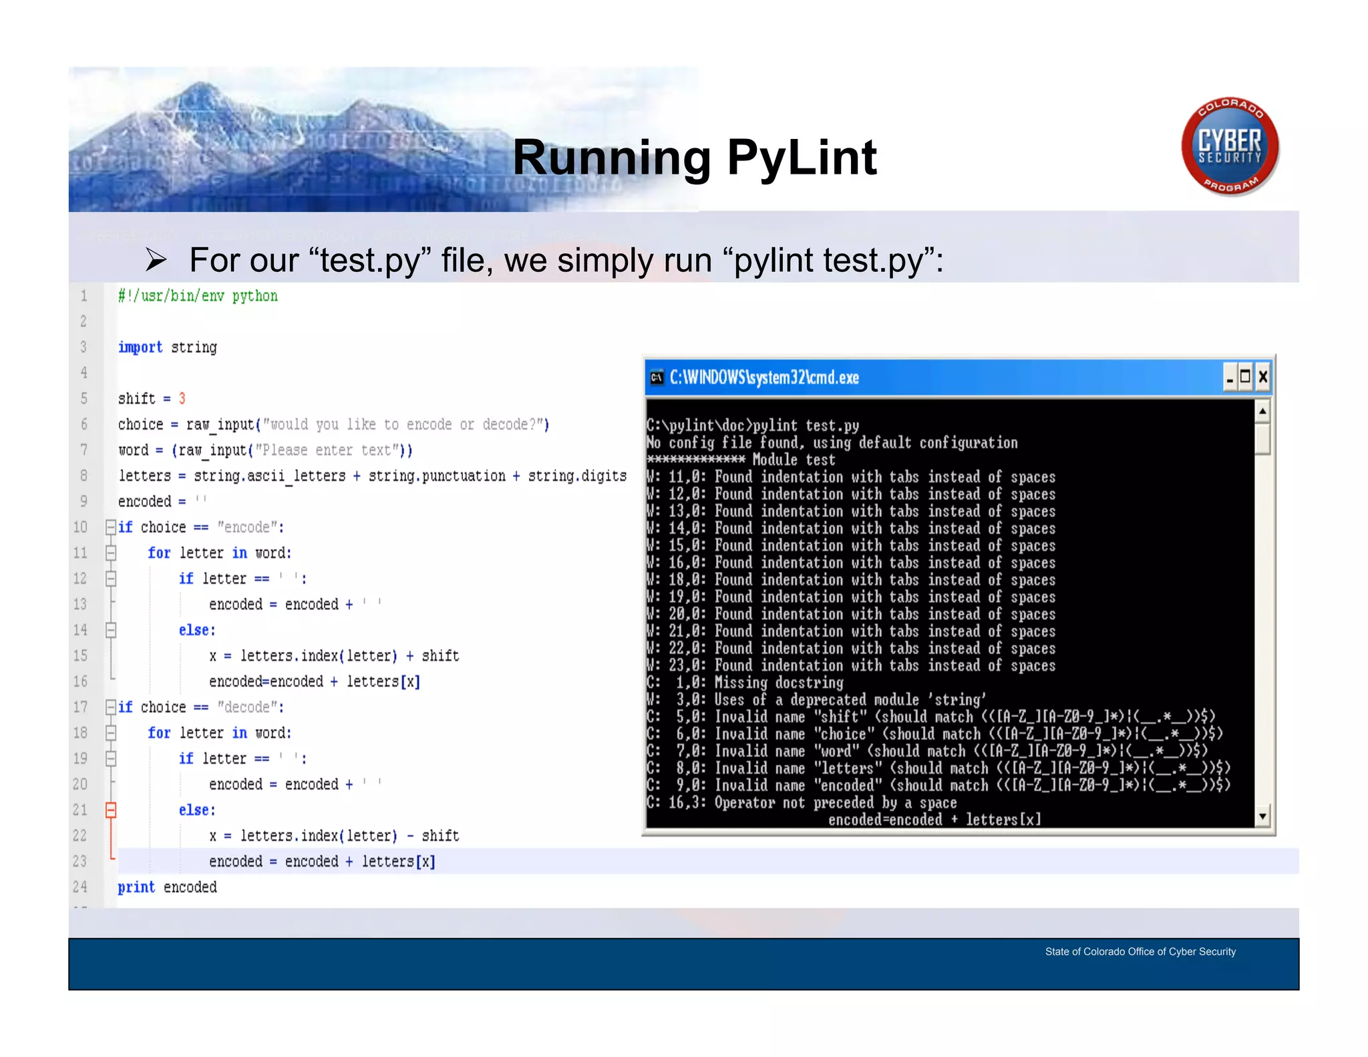This screenshot has height=1057, width=1368.
Task: Click 'C: 16,3: Operator not preceded by a space'
Action: pyautogui.click(x=802, y=802)
